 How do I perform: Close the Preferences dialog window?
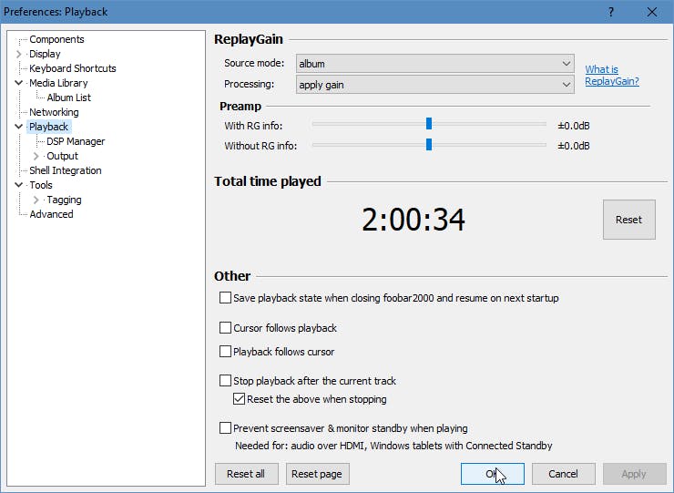click(x=652, y=12)
